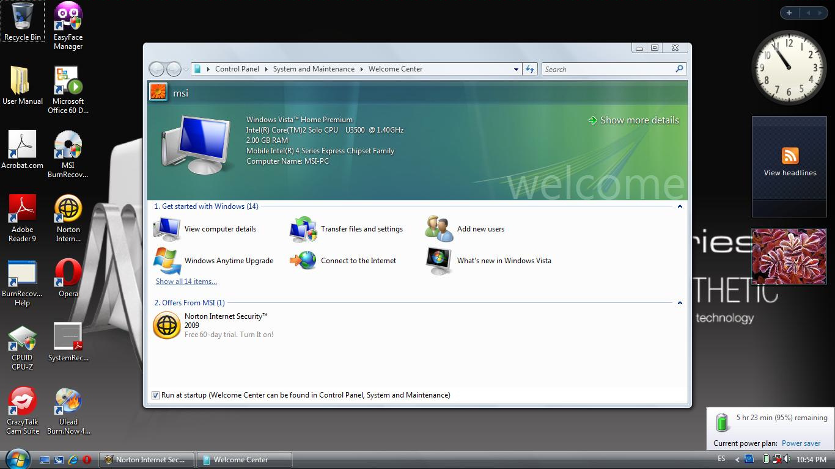Open the View computer details icon
Image resolution: width=835 pixels, height=469 pixels.
click(x=167, y=230)
